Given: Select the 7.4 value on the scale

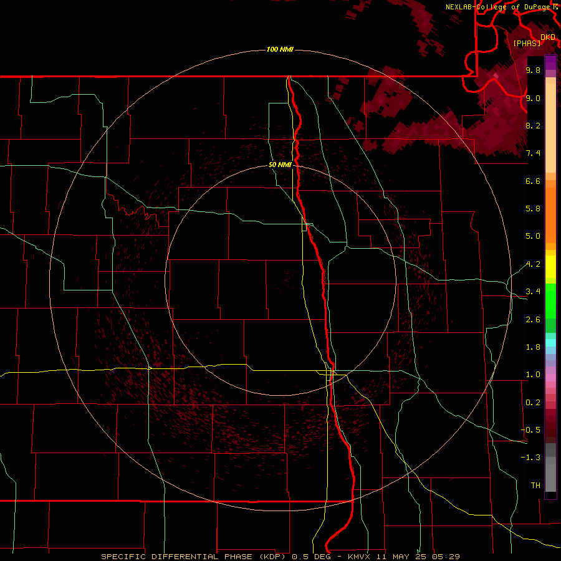Looking at the screenshot, I should pyautogui.click(x=533, y=153).
